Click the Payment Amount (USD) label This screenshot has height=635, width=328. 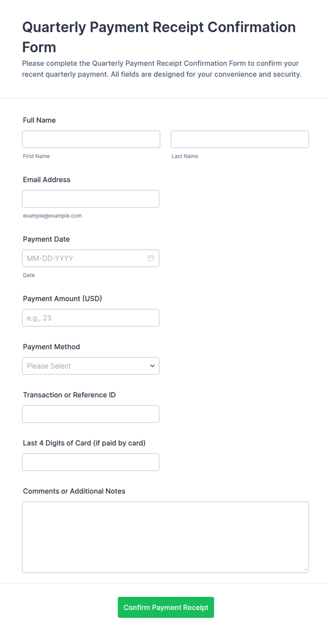[62, 299]
